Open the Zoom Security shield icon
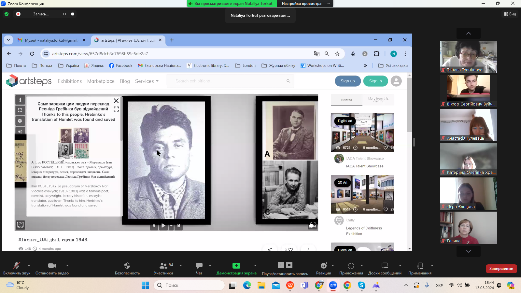This screenshot has width=521, height=293. [x=127, y=266]
